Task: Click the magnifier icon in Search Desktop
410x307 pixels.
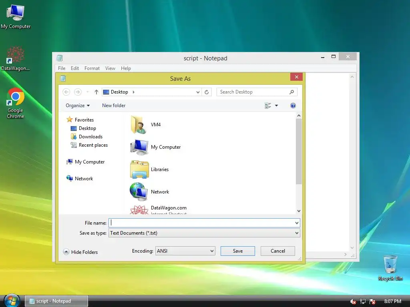Action: (x=292, y=92)
